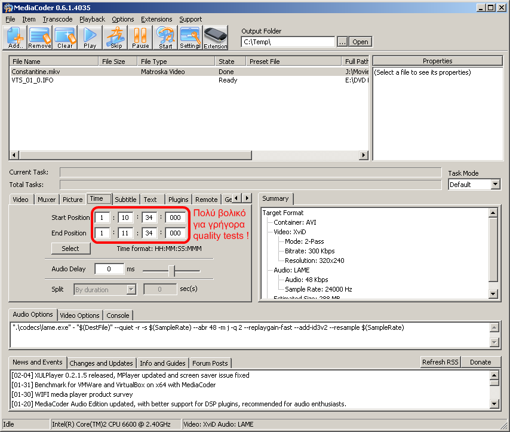Switch to the Subtitle tab
The height and width of the screenshot is (432, 510).
pyautogui.click(x=125, y=200)
